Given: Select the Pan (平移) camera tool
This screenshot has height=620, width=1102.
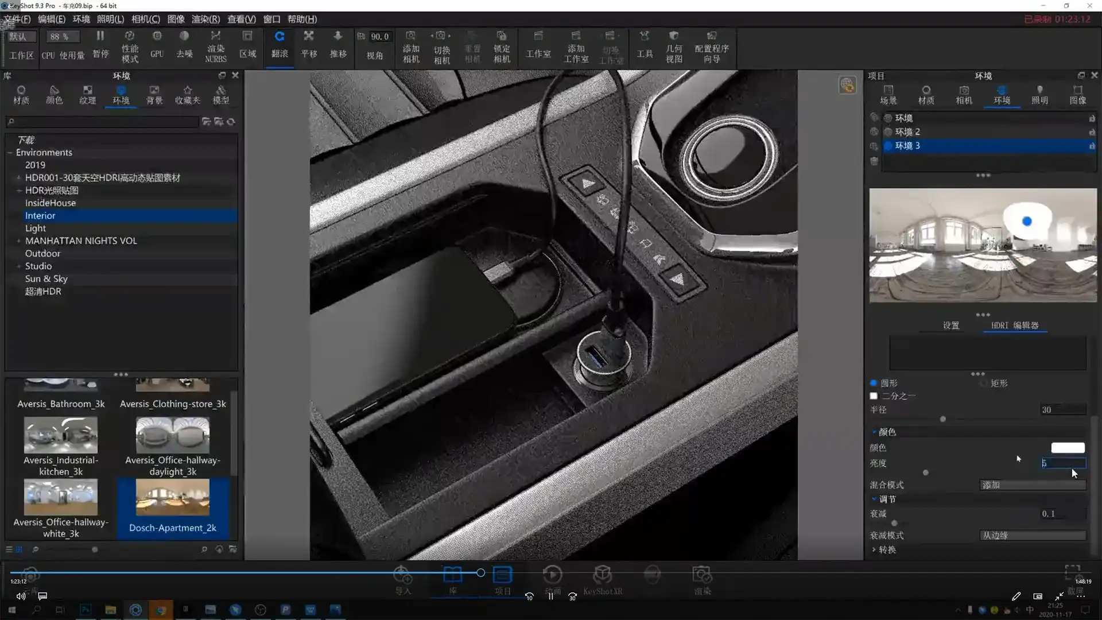Looking at the screenshot, I should tap(309, 37).
